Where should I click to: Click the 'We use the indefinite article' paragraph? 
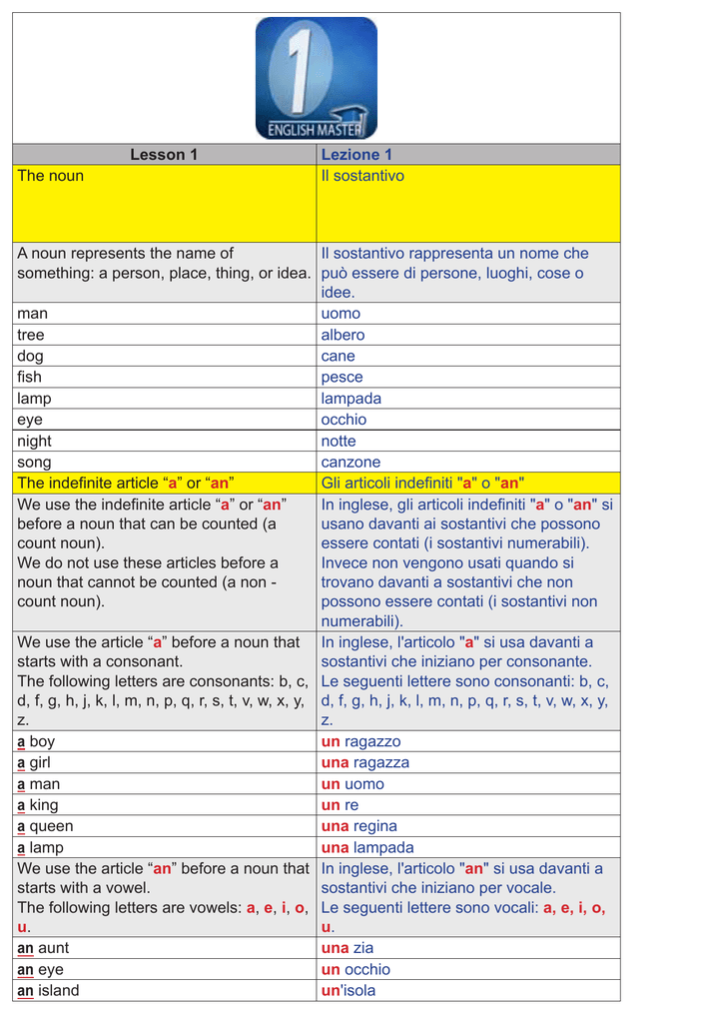pos(165,562)
